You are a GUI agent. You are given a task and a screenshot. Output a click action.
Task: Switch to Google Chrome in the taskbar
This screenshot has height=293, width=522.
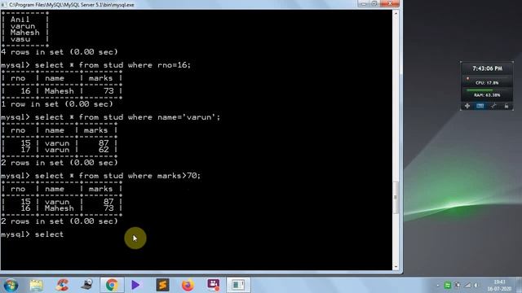[x=112, y=285]
